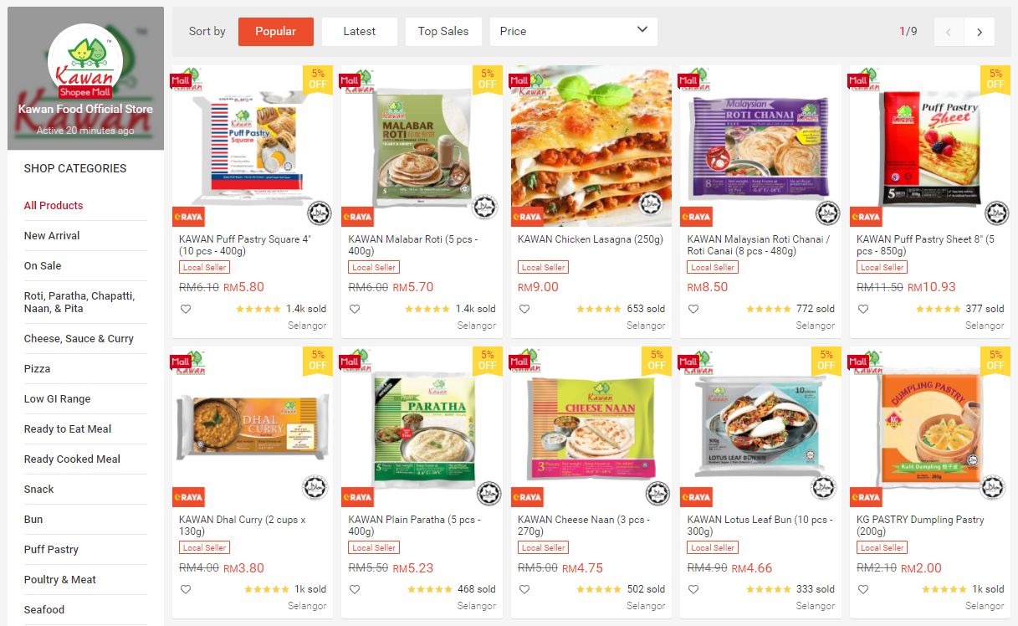Sort products by Top Sales
This screenshot has width=1018, height=626.
pyautogui.click(x=443, y=32)
